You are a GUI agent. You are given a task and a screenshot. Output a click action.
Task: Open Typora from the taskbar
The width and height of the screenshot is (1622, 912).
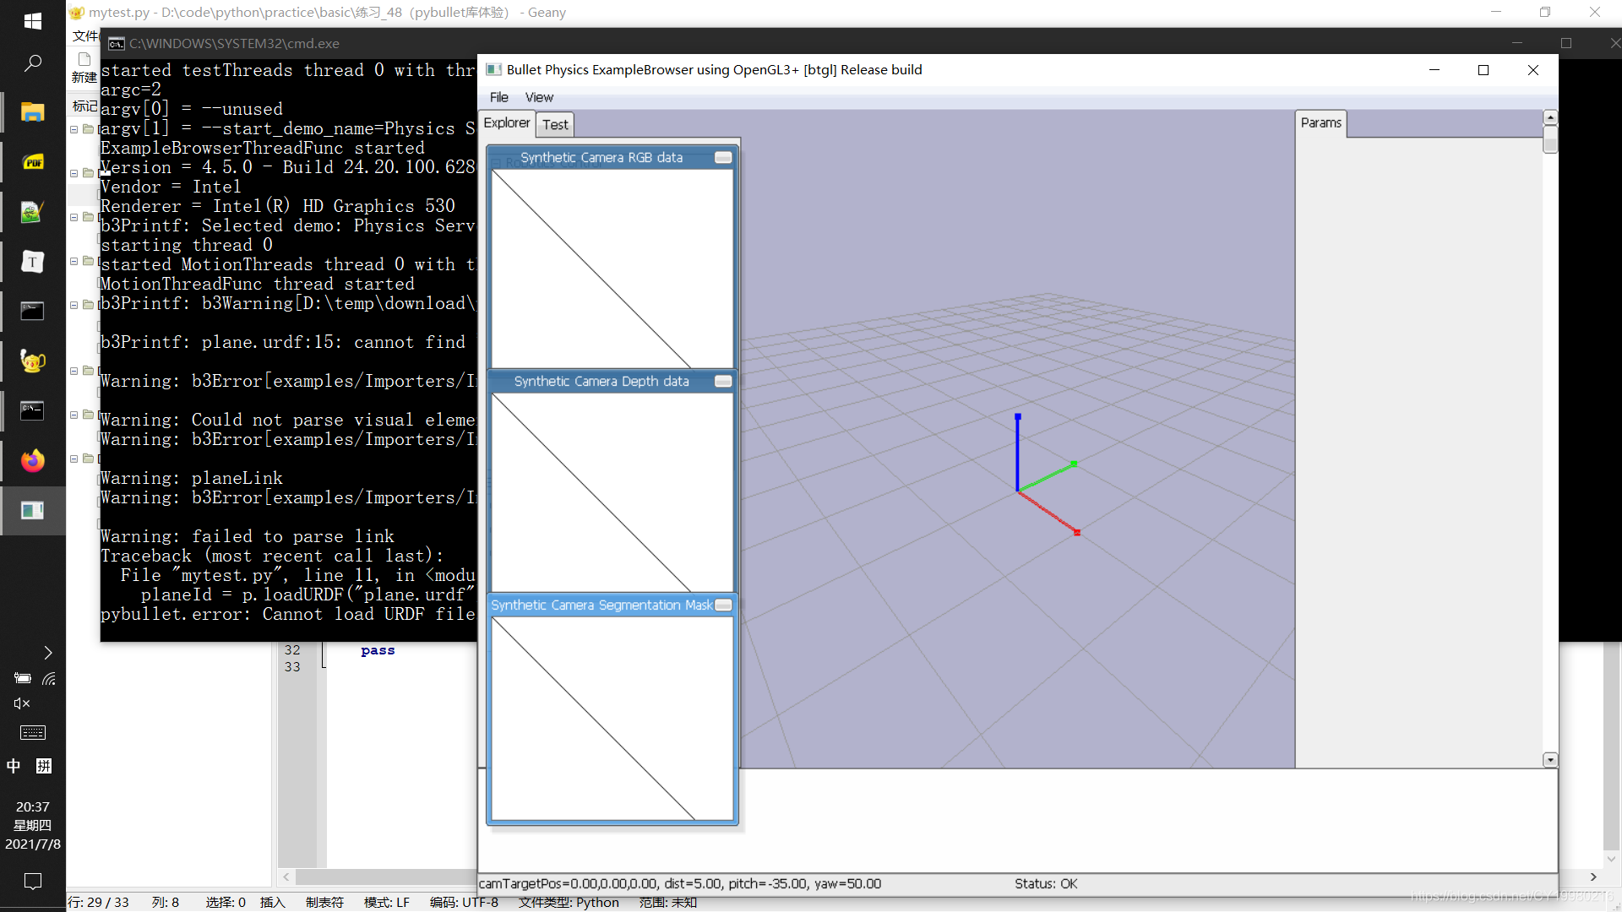pos(32,262)
